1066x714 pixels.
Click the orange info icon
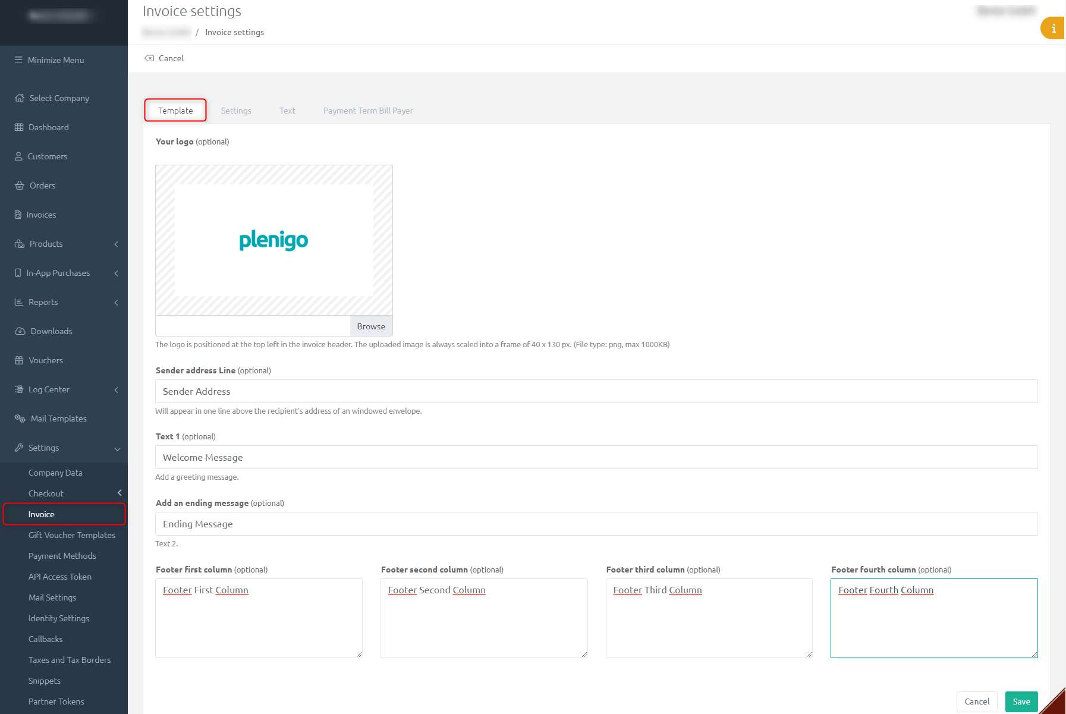[1053, 29]
